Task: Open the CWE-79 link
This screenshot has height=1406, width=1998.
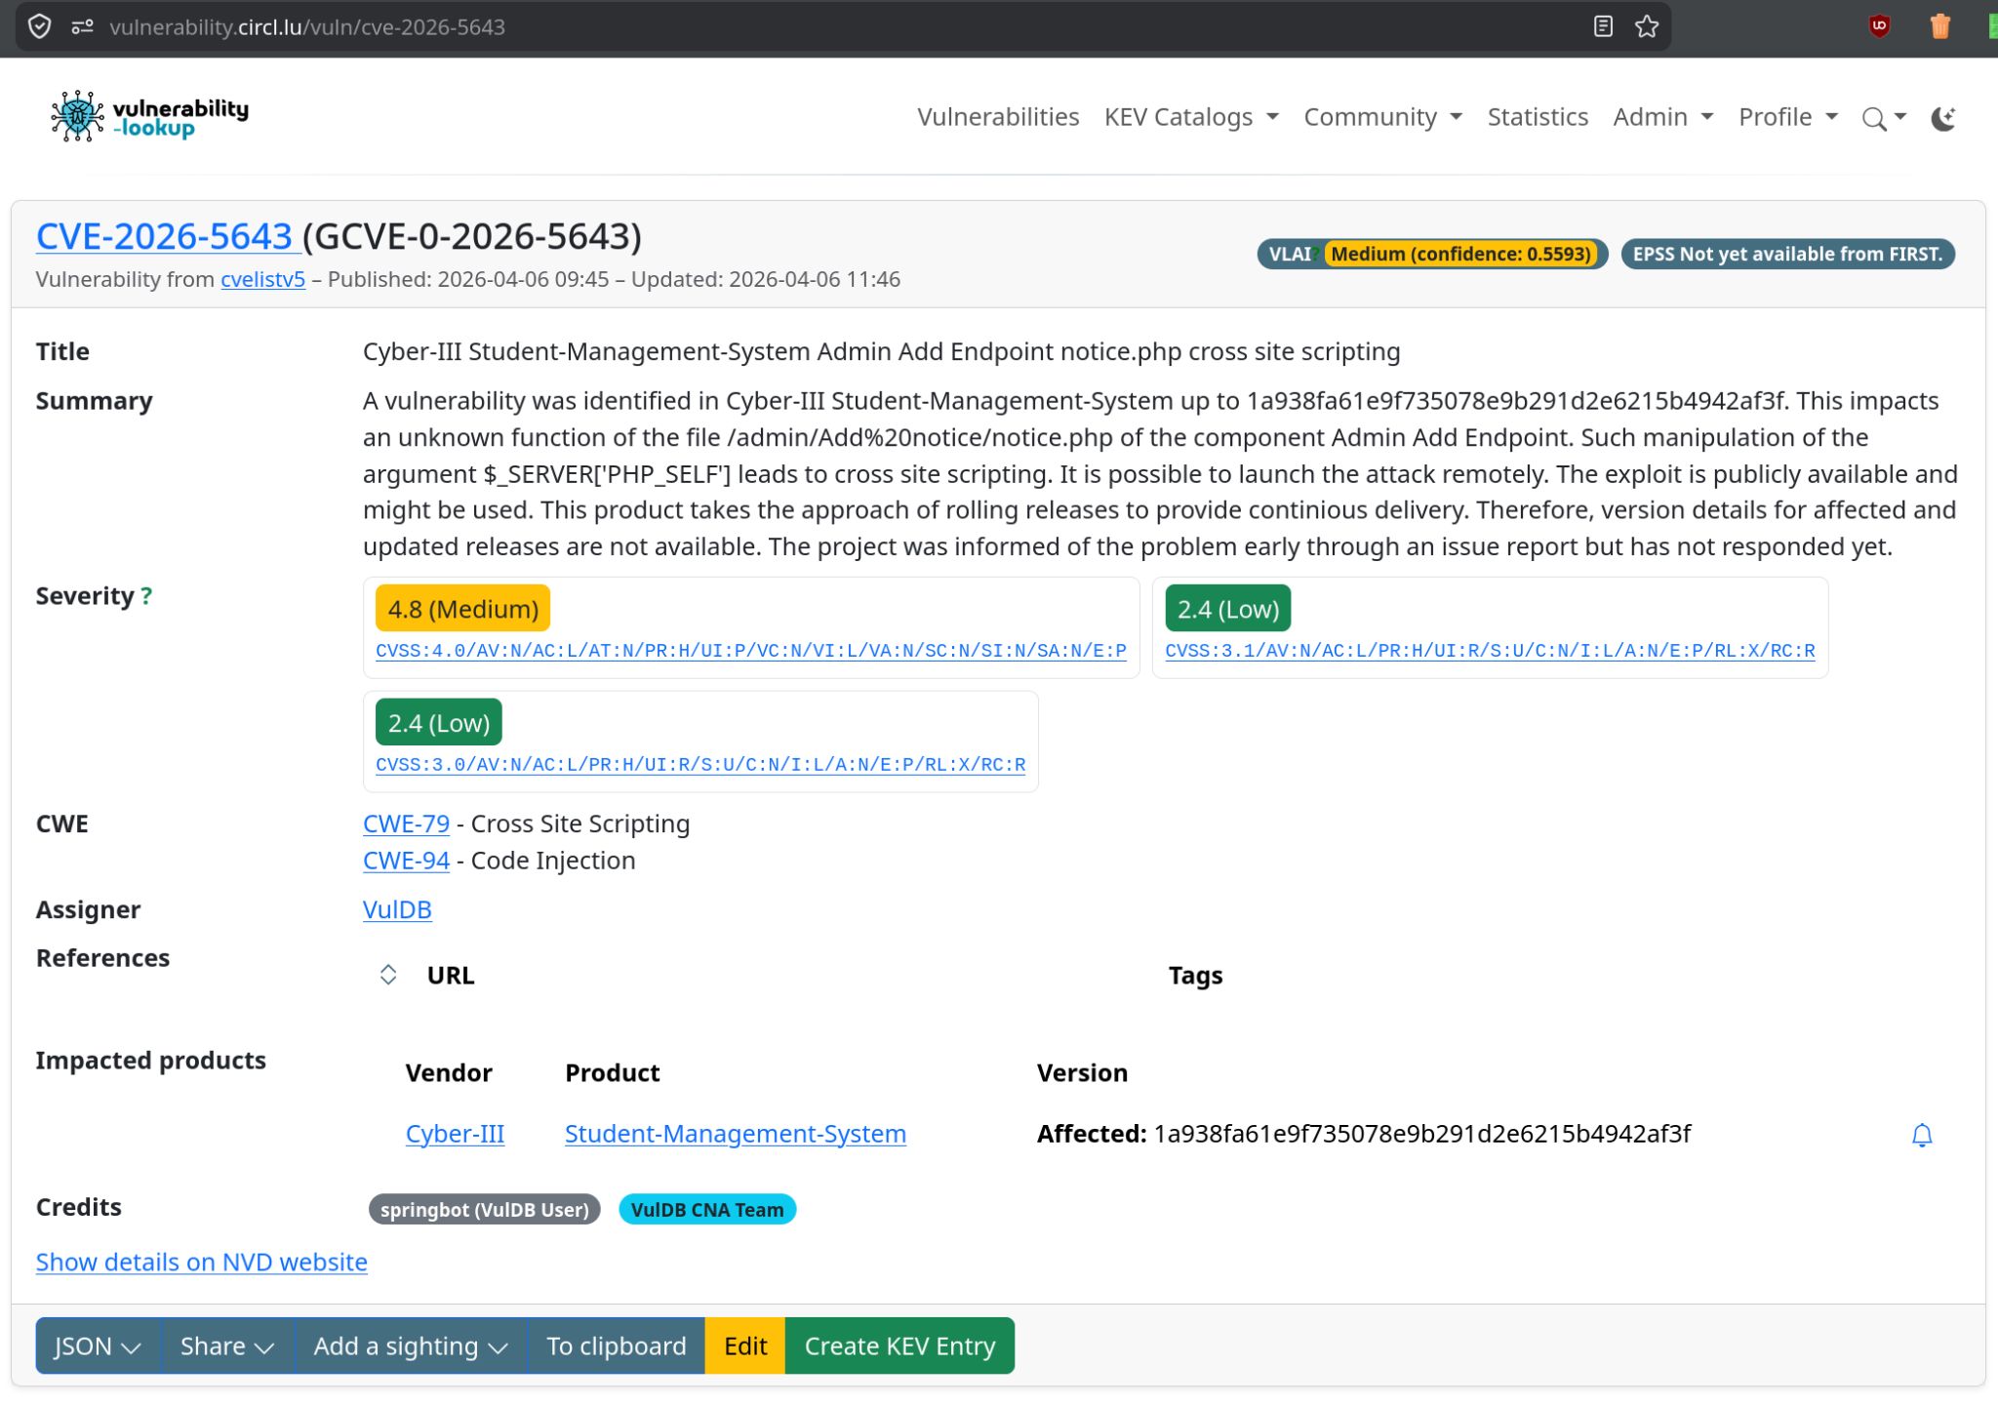Action: coord(406,824)
